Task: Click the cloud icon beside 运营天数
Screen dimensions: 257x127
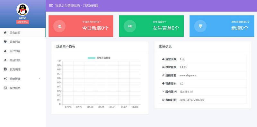Action: coord(163,59)
